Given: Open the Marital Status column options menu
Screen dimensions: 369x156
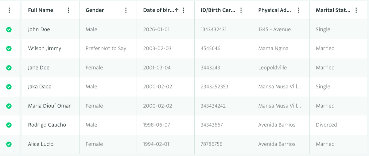Looking at the screenshot, I should 356,10.
